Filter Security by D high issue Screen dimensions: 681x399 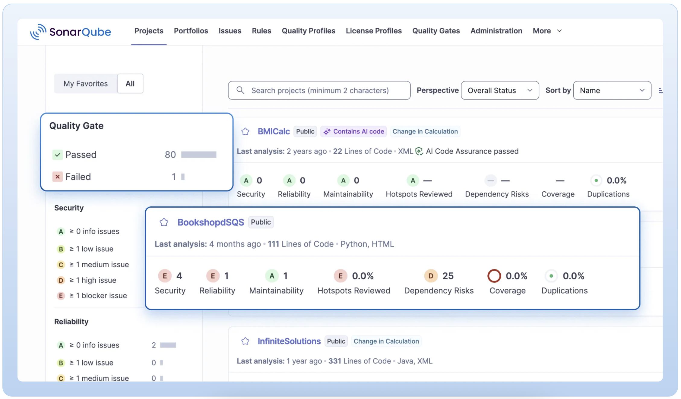(x=87, y=280)
